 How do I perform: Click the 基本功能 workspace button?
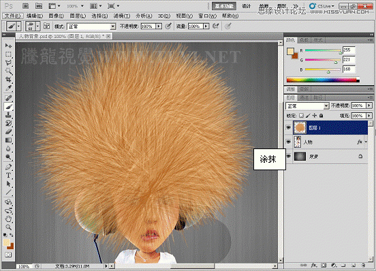tap(224, 6)
